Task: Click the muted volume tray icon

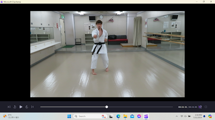Action: [x=185, y=116]
